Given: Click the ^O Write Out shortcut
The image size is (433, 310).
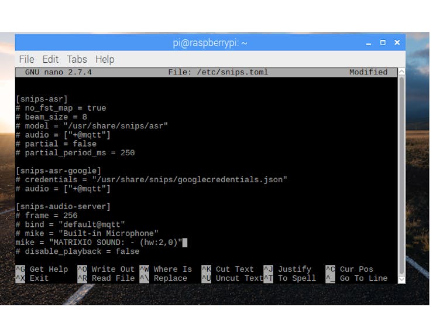Looking at the screenshot, I should [106, 269].
